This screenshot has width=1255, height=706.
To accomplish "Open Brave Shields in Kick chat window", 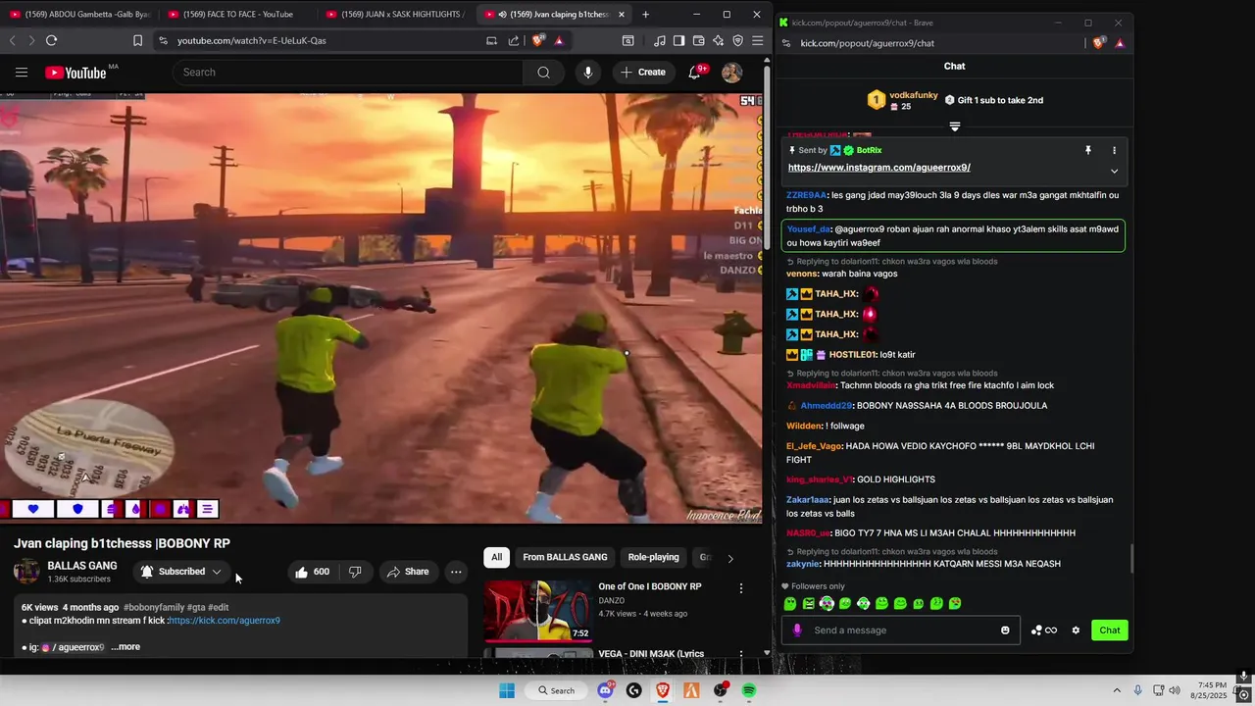I will [1098, 43].
